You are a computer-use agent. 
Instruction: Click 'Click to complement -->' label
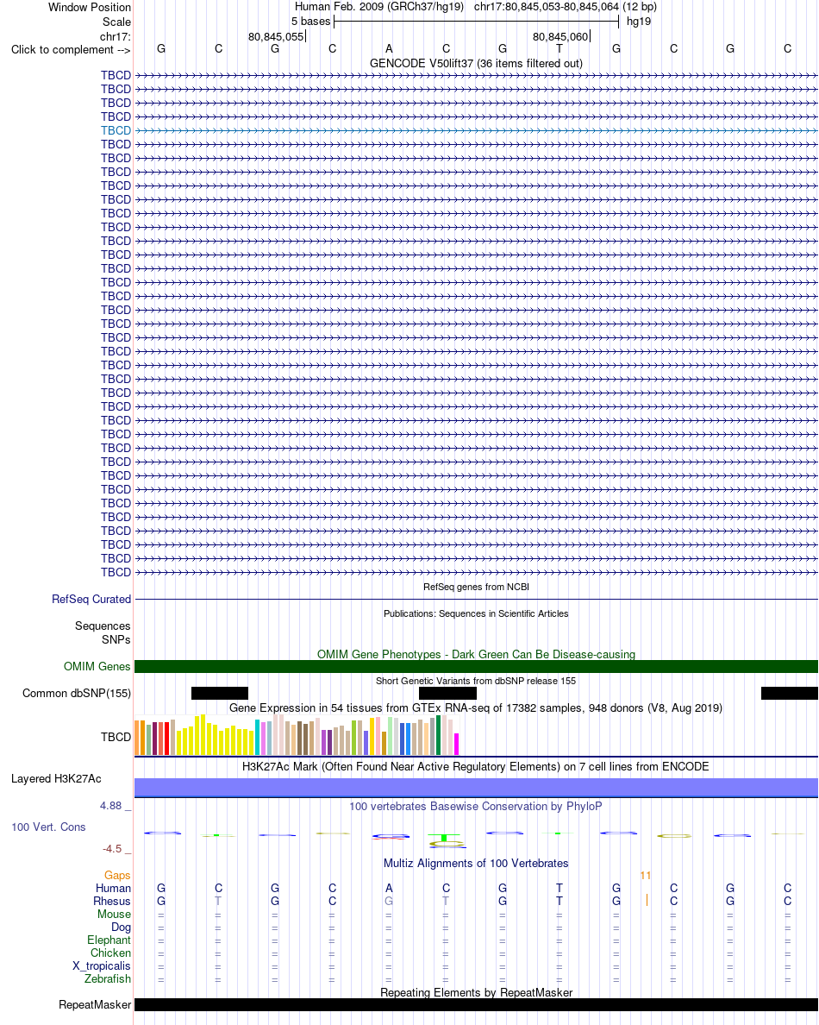pyautogui.click(x=71, y=50)
